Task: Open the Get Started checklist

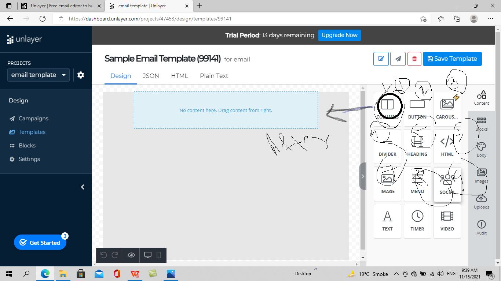Action: tap(40, 242)
